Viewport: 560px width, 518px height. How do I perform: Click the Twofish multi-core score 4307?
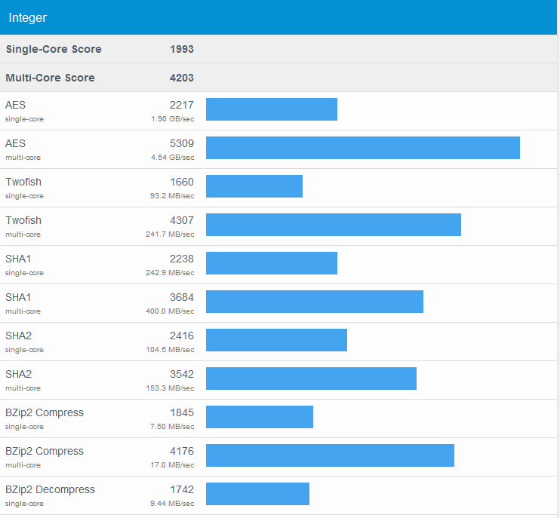coord(181,220)
